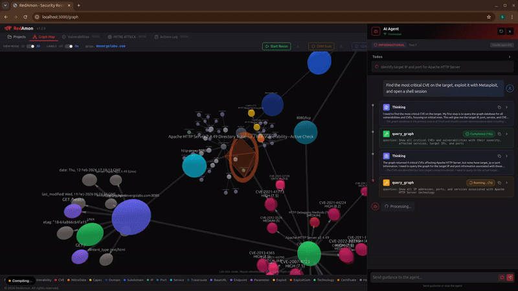The image size is (518, 291).
Task: Click the Processing status indicator
Action: (x=398, y=206)
